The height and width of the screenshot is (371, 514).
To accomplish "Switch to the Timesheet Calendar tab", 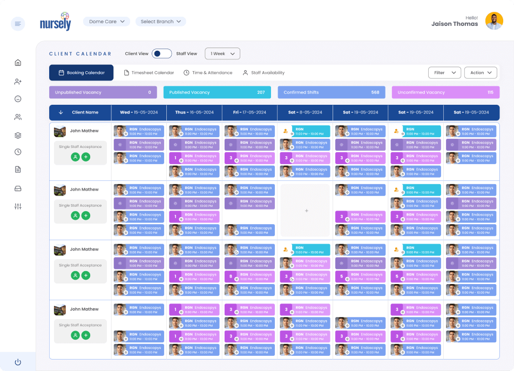I will click(x=149, y=73).
